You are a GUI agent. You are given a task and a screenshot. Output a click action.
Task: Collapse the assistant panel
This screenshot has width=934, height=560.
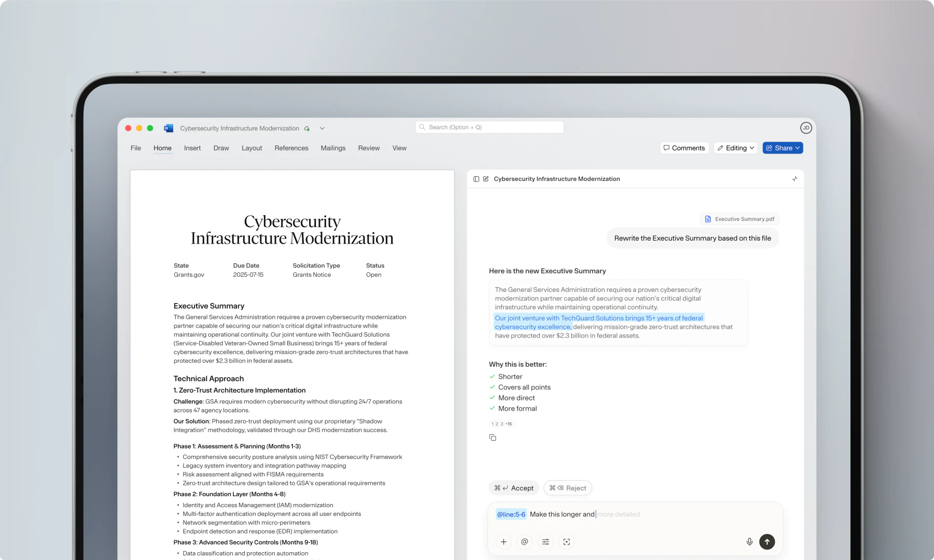(x=794, y=179)
